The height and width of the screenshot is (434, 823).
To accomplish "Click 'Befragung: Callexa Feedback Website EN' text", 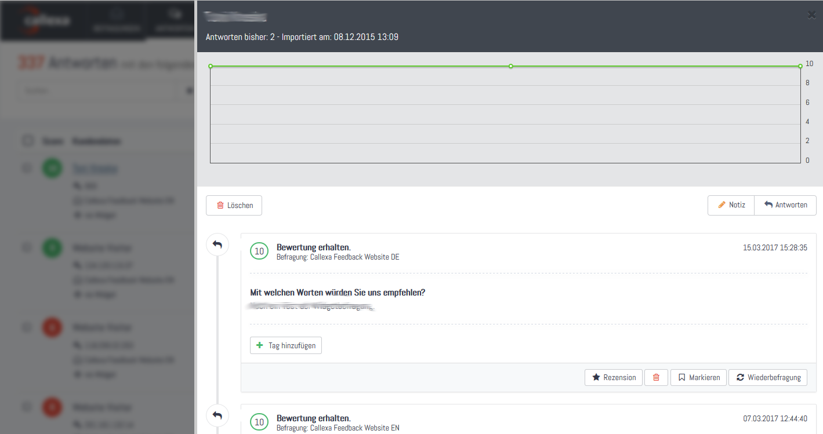I will pos(338,428).
